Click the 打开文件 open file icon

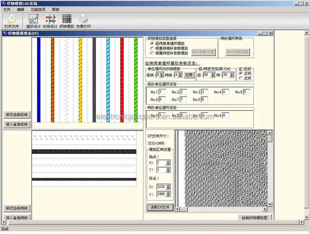(x=11, y=21)
